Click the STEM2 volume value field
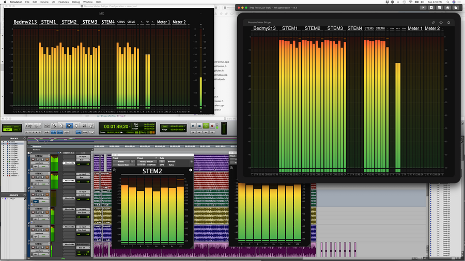The width and height of the screenshot is (465, 261). click(83, 164)
